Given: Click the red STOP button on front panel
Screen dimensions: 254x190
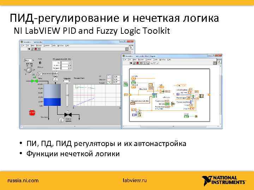Looking at the screenshot, I should click(x=32, y=113).
